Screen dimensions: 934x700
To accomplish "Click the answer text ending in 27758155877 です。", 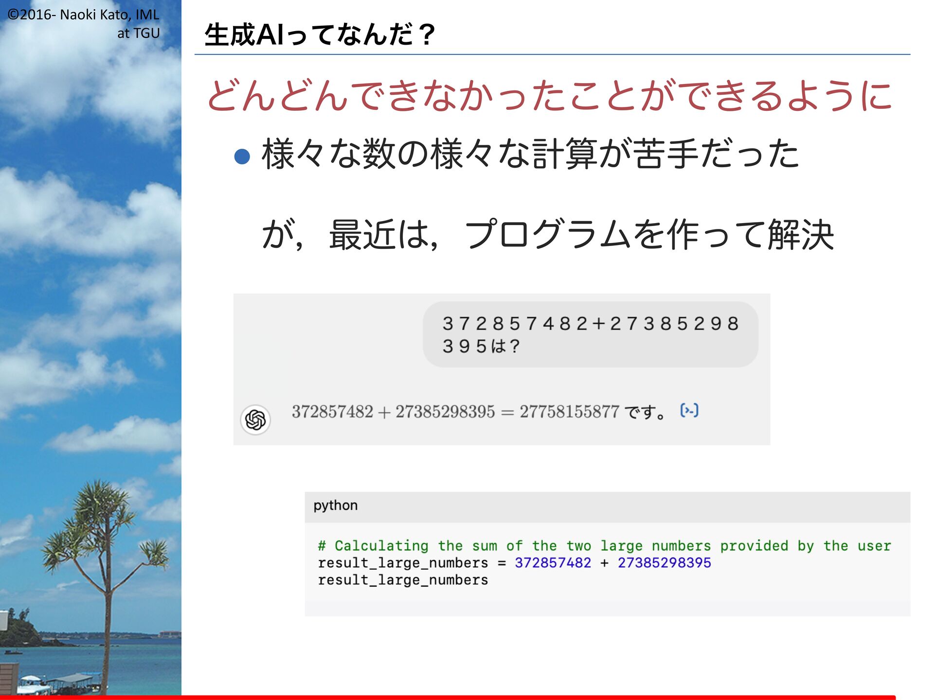I will [x=479, y=412].
